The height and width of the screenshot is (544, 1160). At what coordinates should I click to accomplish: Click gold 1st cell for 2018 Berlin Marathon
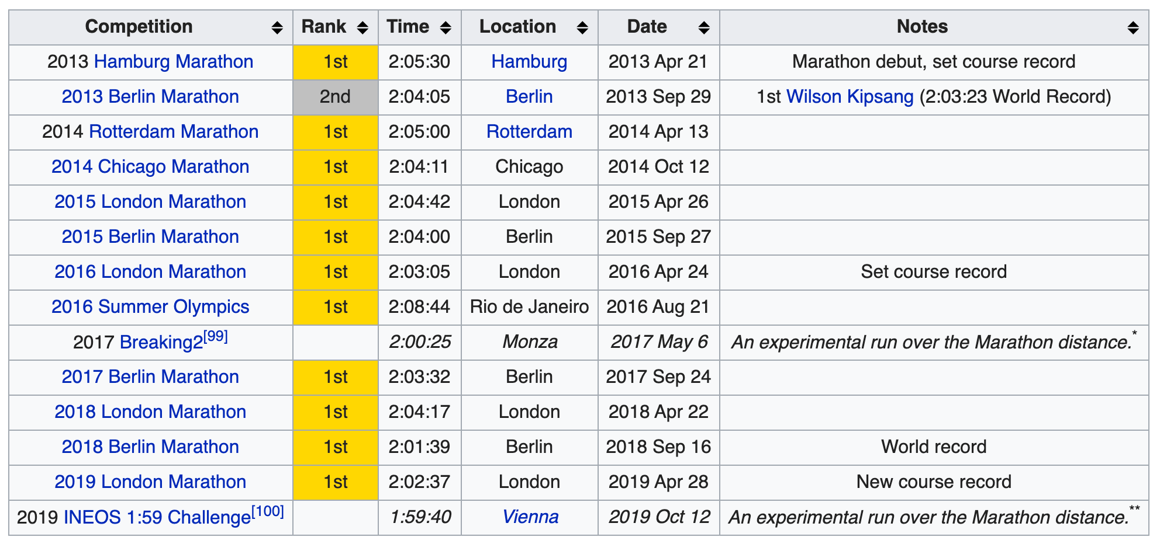tap(336, 447)
